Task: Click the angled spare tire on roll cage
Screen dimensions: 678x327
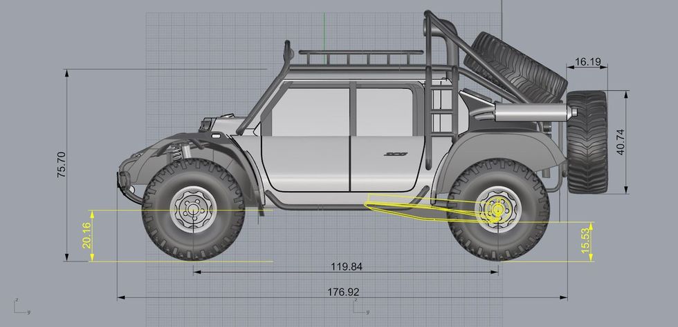Action: coord(516,65)
